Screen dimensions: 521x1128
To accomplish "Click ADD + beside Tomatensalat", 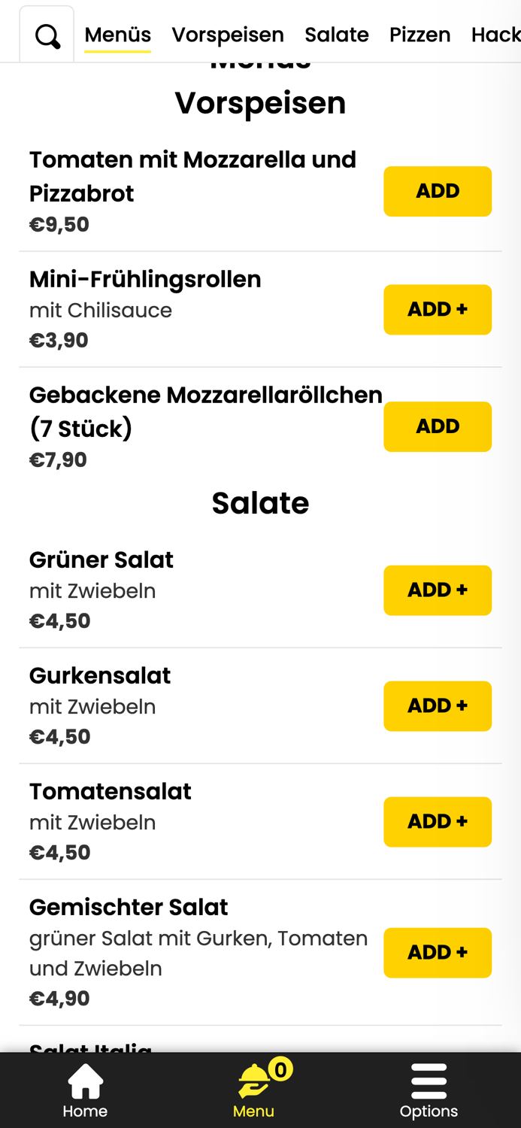I will pos(438,821).
